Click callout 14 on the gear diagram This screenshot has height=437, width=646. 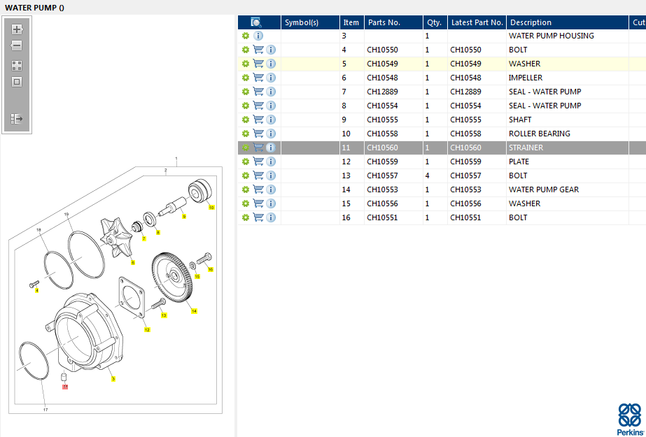pyautogui.click(x=194, y=311)
